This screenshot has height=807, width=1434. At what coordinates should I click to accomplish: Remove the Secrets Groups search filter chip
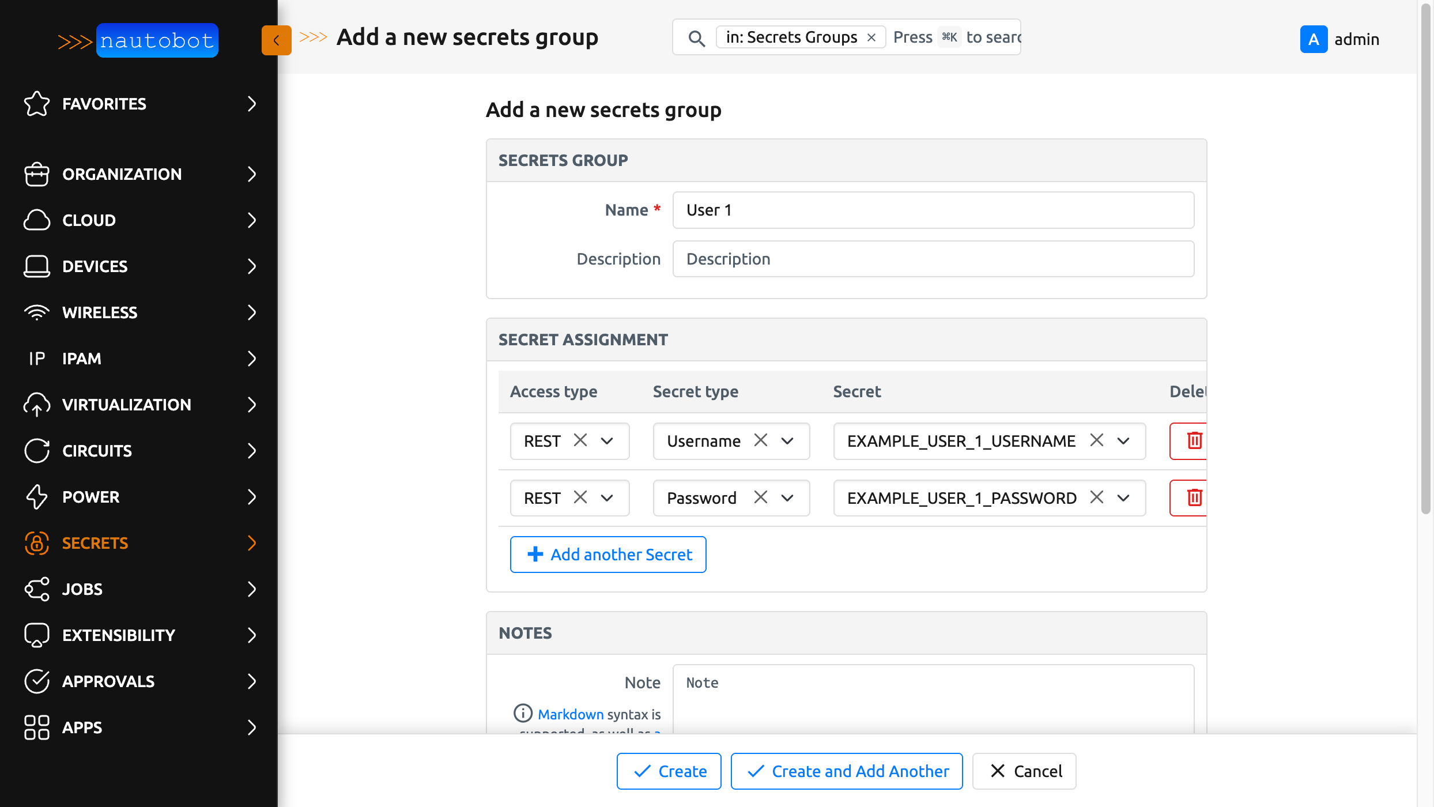(x=871, y=37)
